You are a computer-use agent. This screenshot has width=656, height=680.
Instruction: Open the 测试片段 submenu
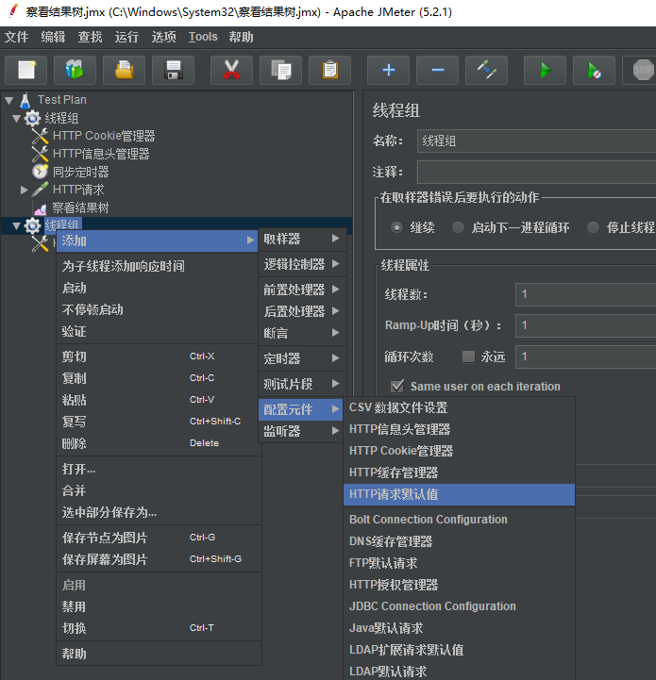click(302, 383)
